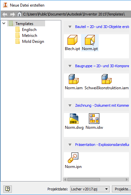Click the scrollbar left arrow

pos(65,180)
